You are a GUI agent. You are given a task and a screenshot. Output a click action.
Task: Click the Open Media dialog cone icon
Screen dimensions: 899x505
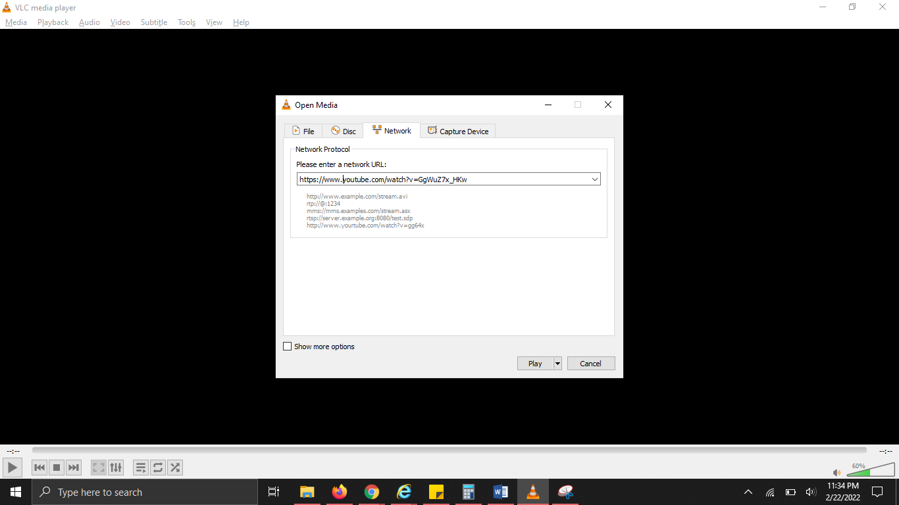[x=286, y=105]
